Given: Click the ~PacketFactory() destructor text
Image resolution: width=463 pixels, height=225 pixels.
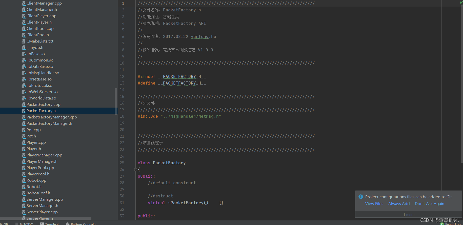Looking at the screenshot, I should coord(188,203).
